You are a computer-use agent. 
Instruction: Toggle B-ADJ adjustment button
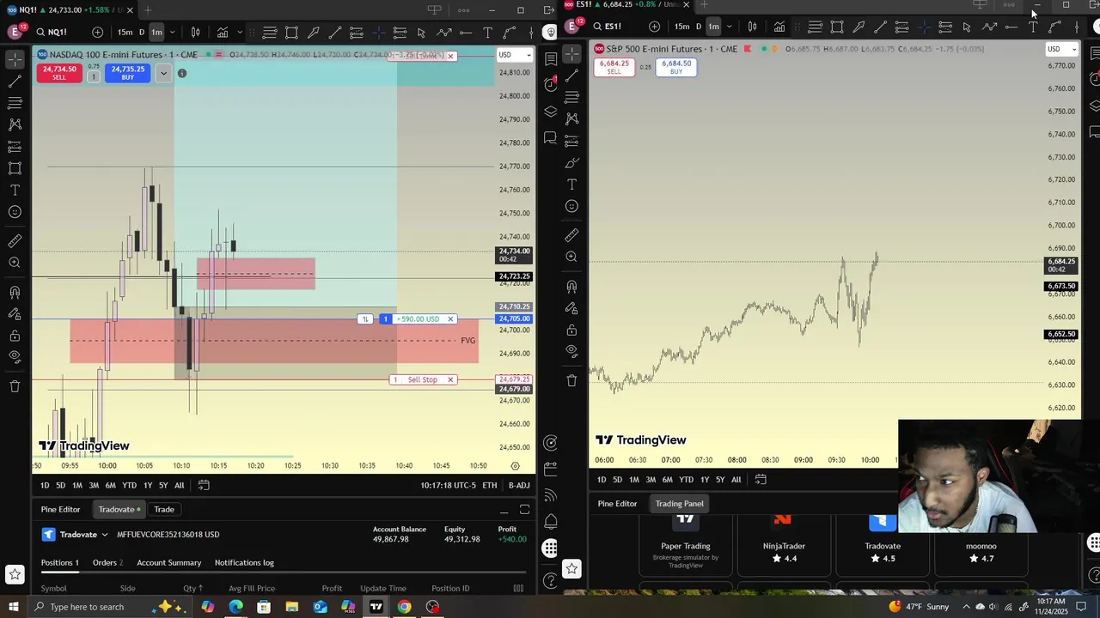(519, 485)
